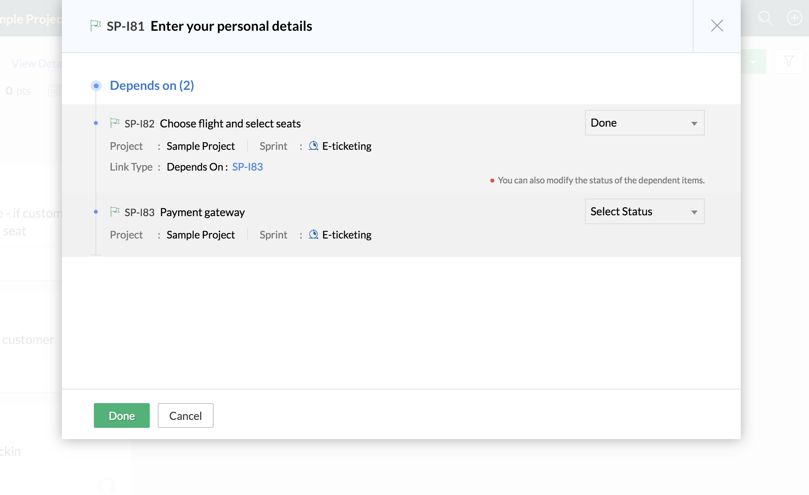This screenshot has width=809, height=495.
Task: Click E-ticketing sprint name for SP-I82
Action: (x=347, y=146)
